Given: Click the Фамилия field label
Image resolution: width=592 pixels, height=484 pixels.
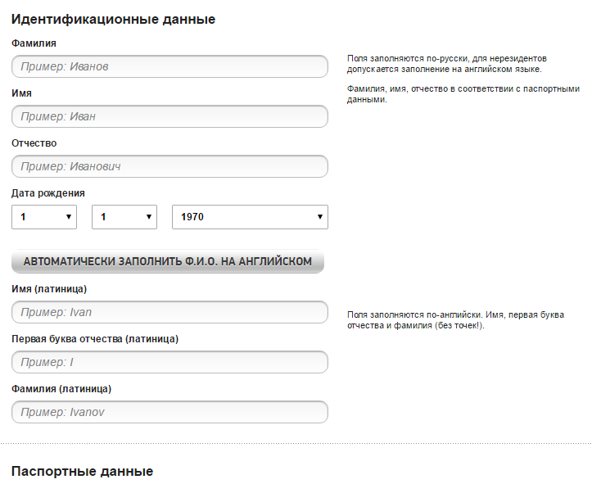Looking at the screenshot, I should click(x=34, y=43).
